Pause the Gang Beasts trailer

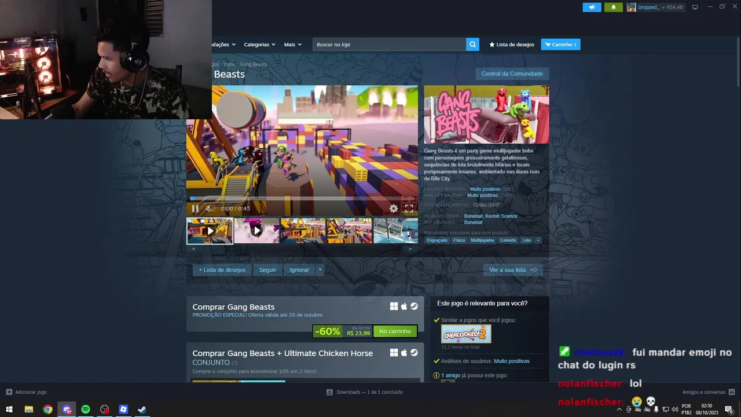195,209
